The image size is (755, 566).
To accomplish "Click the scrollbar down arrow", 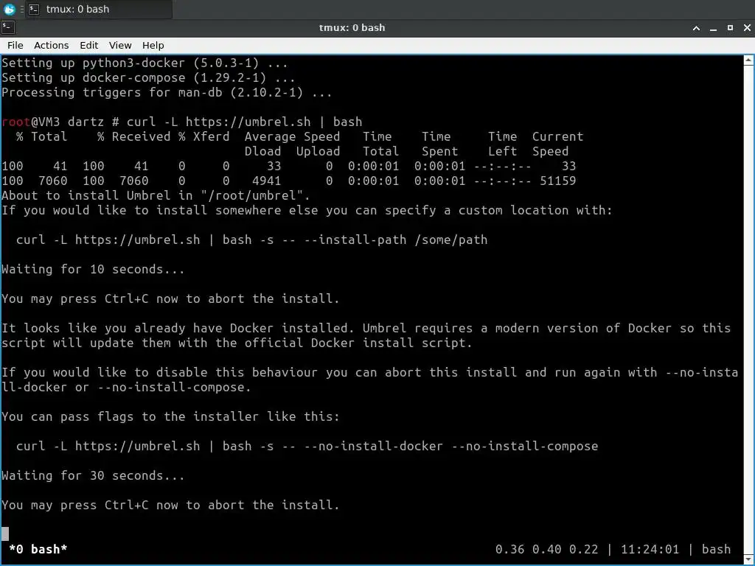I will (748, 559).
